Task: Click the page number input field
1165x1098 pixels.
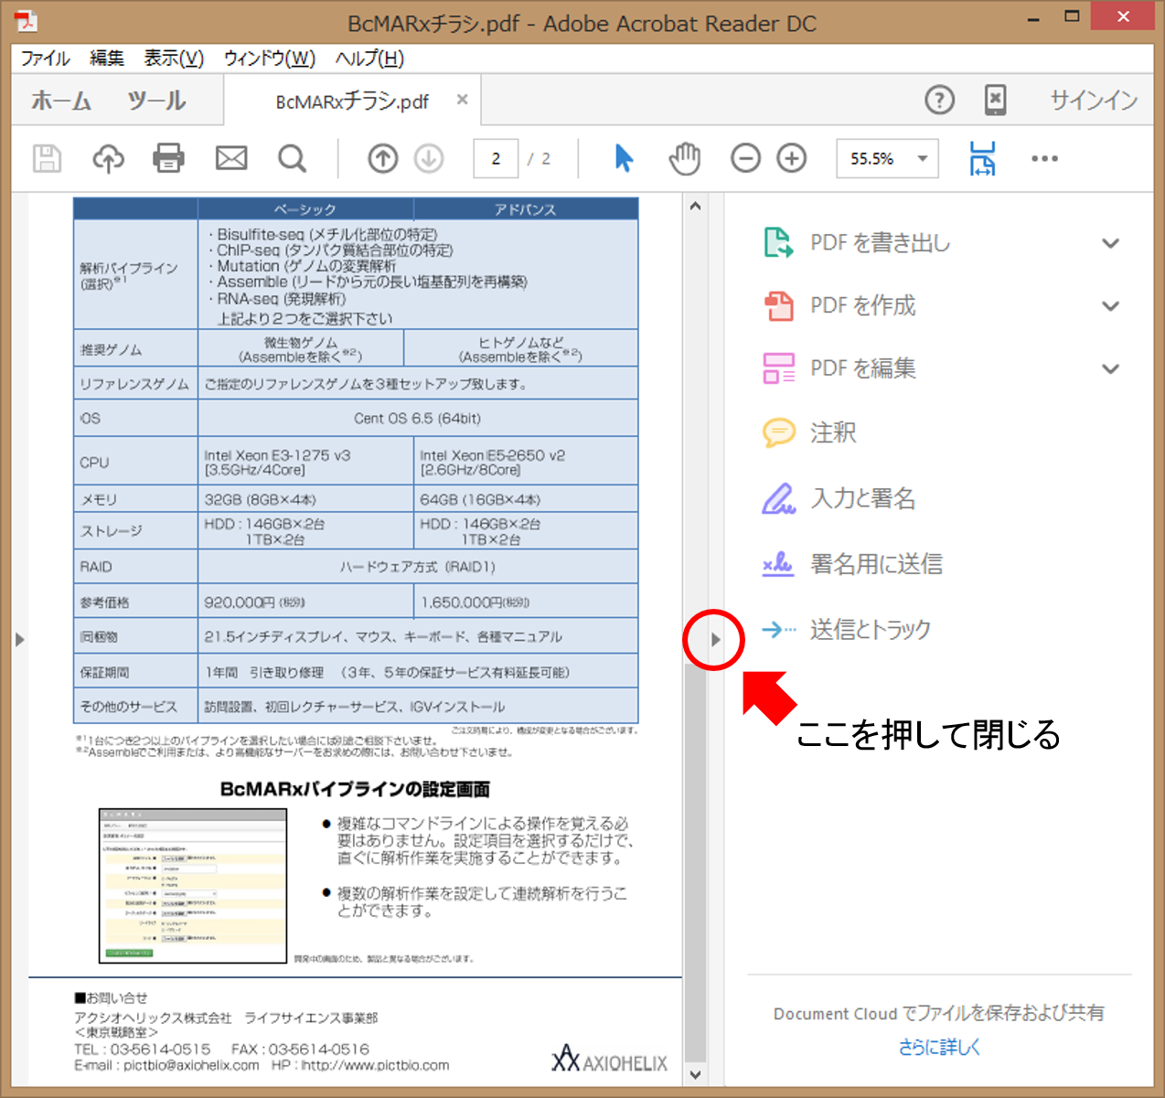Action: point(496,159)
